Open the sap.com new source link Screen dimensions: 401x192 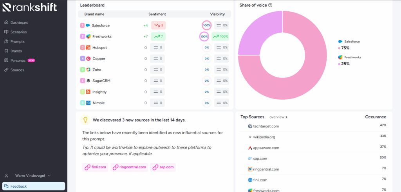163,167
